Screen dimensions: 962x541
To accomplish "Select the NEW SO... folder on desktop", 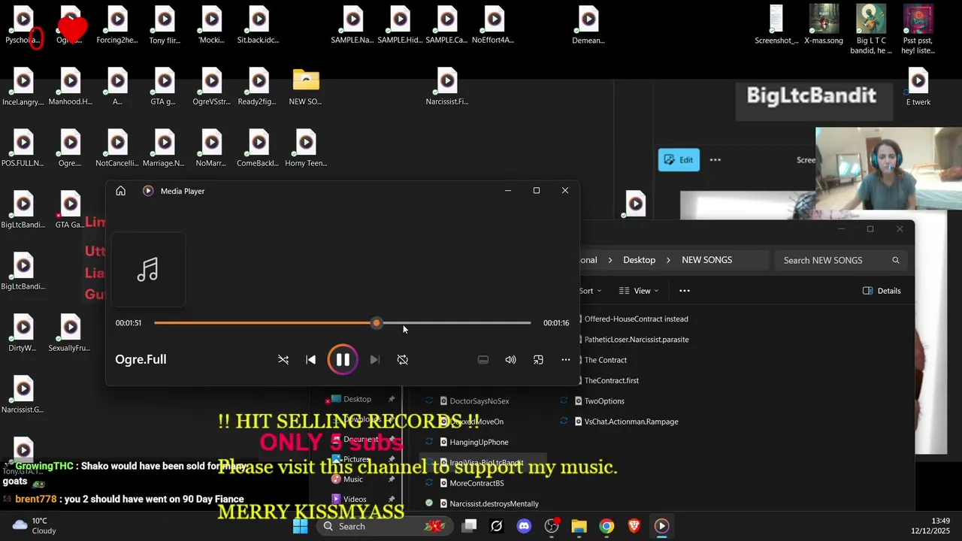I will [305, 87].
